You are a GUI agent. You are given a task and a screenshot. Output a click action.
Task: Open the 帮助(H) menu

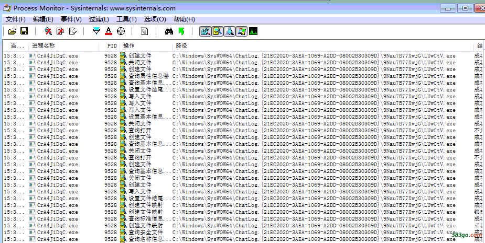click(184, 19)
